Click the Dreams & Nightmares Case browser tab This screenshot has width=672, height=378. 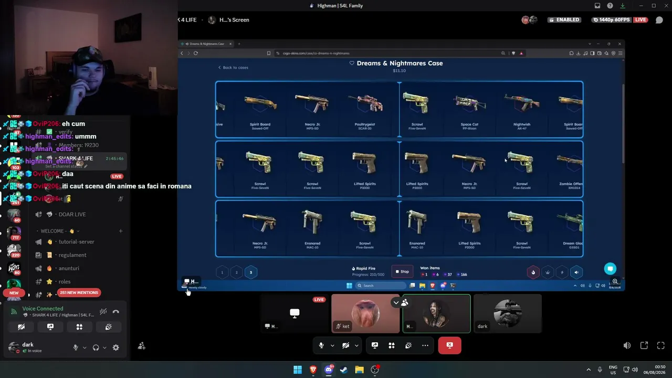[x=206, y=44]
